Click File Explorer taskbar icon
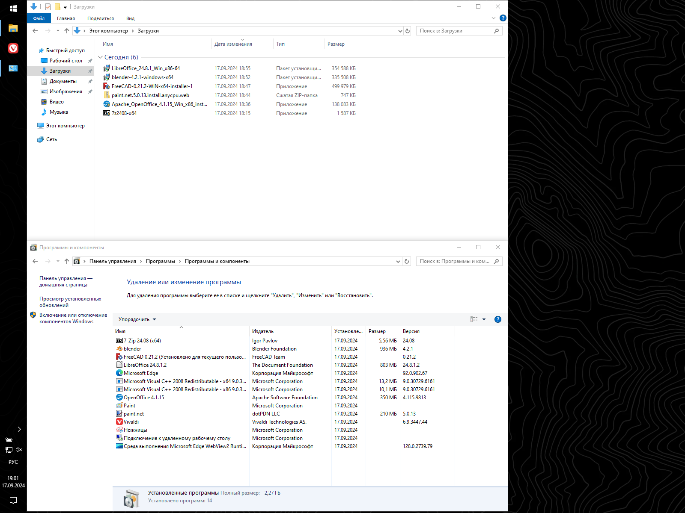 pos(13,28)
